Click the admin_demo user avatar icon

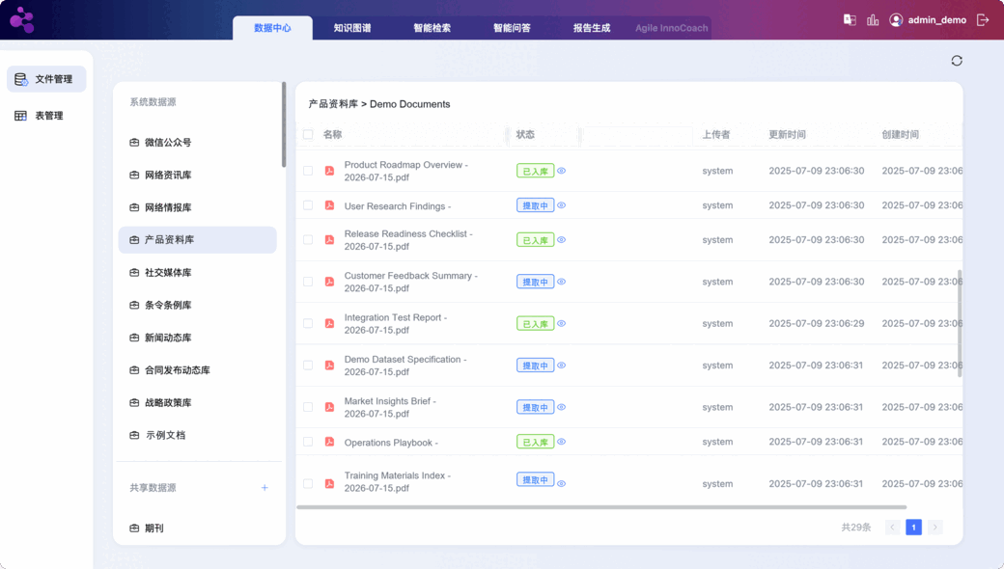[896, 20]
